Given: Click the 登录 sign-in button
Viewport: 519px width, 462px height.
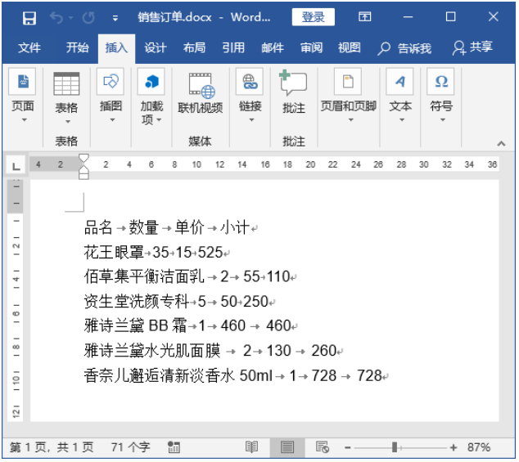Looking at the screenshot, I should [x=314, y=17].
